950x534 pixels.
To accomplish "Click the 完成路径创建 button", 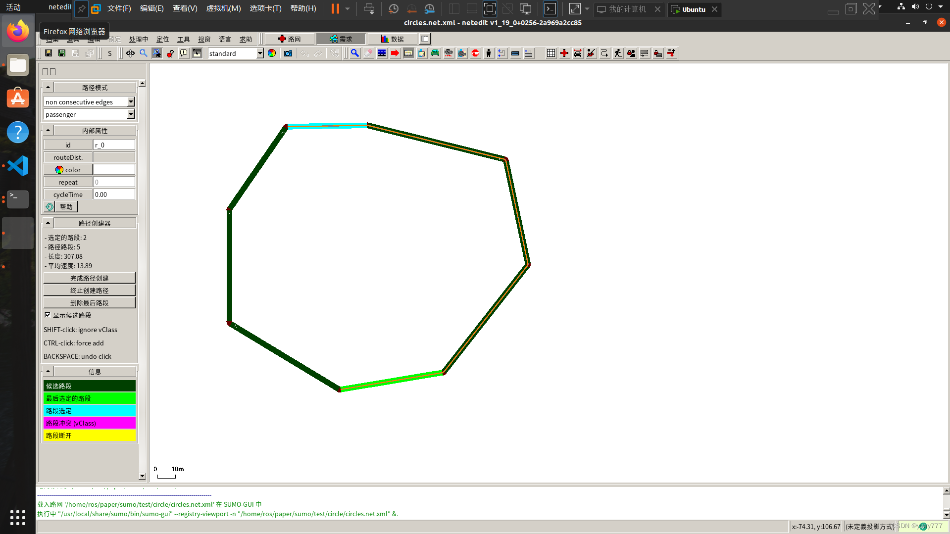I will click(90, 278).
